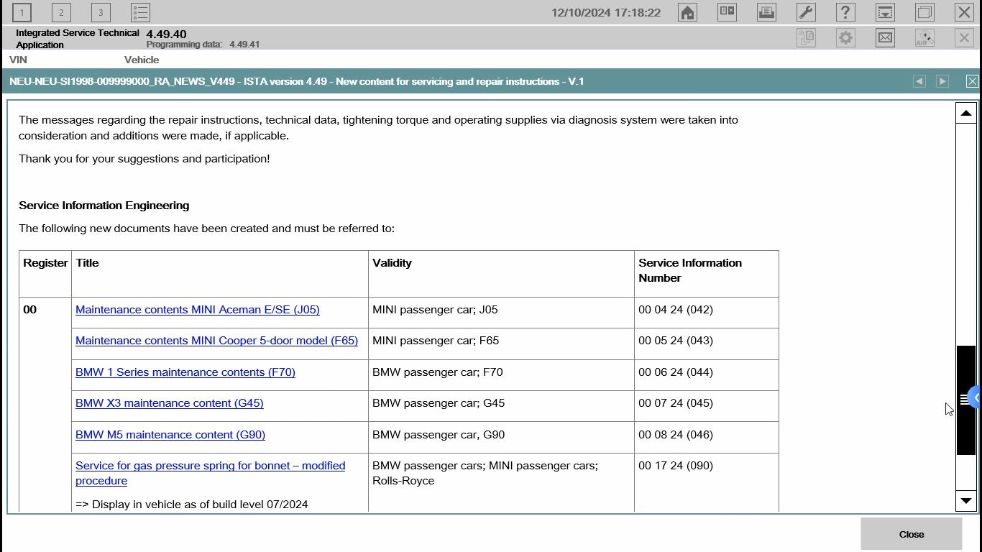The width and height of the screenshot is (982, 552).
Task: Expand the blue side panel handle
Action: point(976,397)
